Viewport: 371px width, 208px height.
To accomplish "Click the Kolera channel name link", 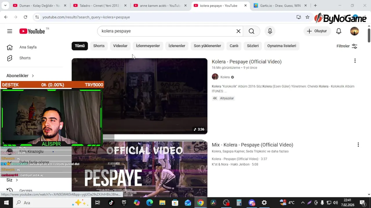I will [x=225, y=77].
